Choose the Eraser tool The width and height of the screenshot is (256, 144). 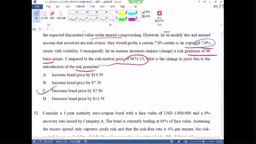coord(52,15)
